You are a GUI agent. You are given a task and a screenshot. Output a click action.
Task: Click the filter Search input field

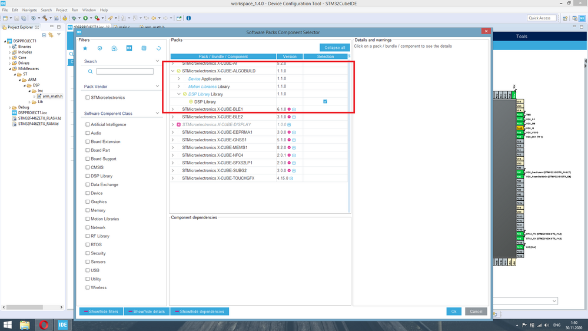pyautogui.click(x=125, y=71)
